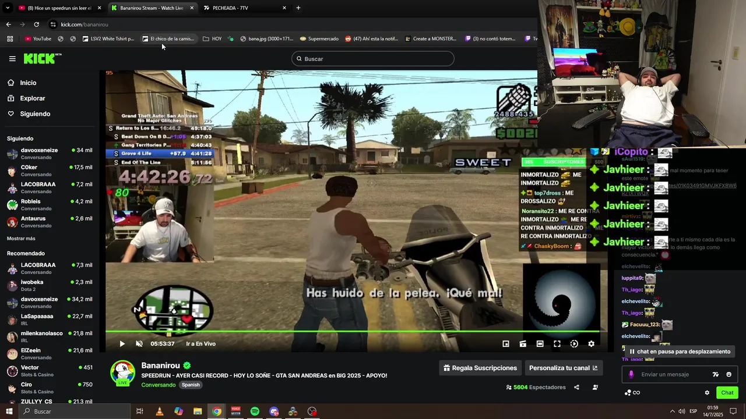The width and height of the screenshot is (746, 419).
Task: Click Personaliza tu canal
Action: pyautogui.click(x=563, y=368)
